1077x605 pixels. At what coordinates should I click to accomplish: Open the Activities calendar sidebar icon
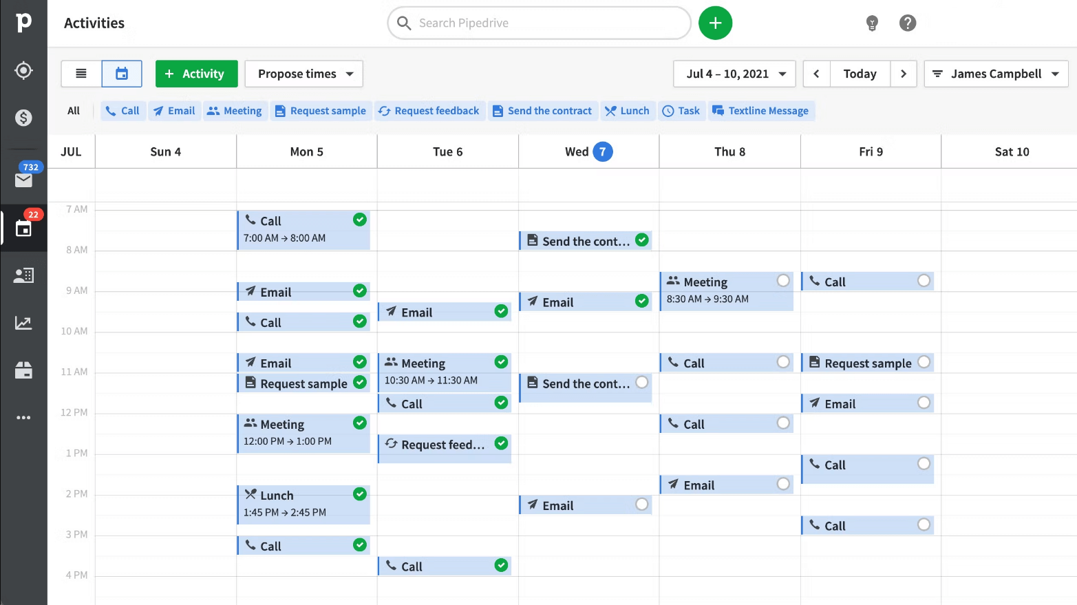coord(23,229)
